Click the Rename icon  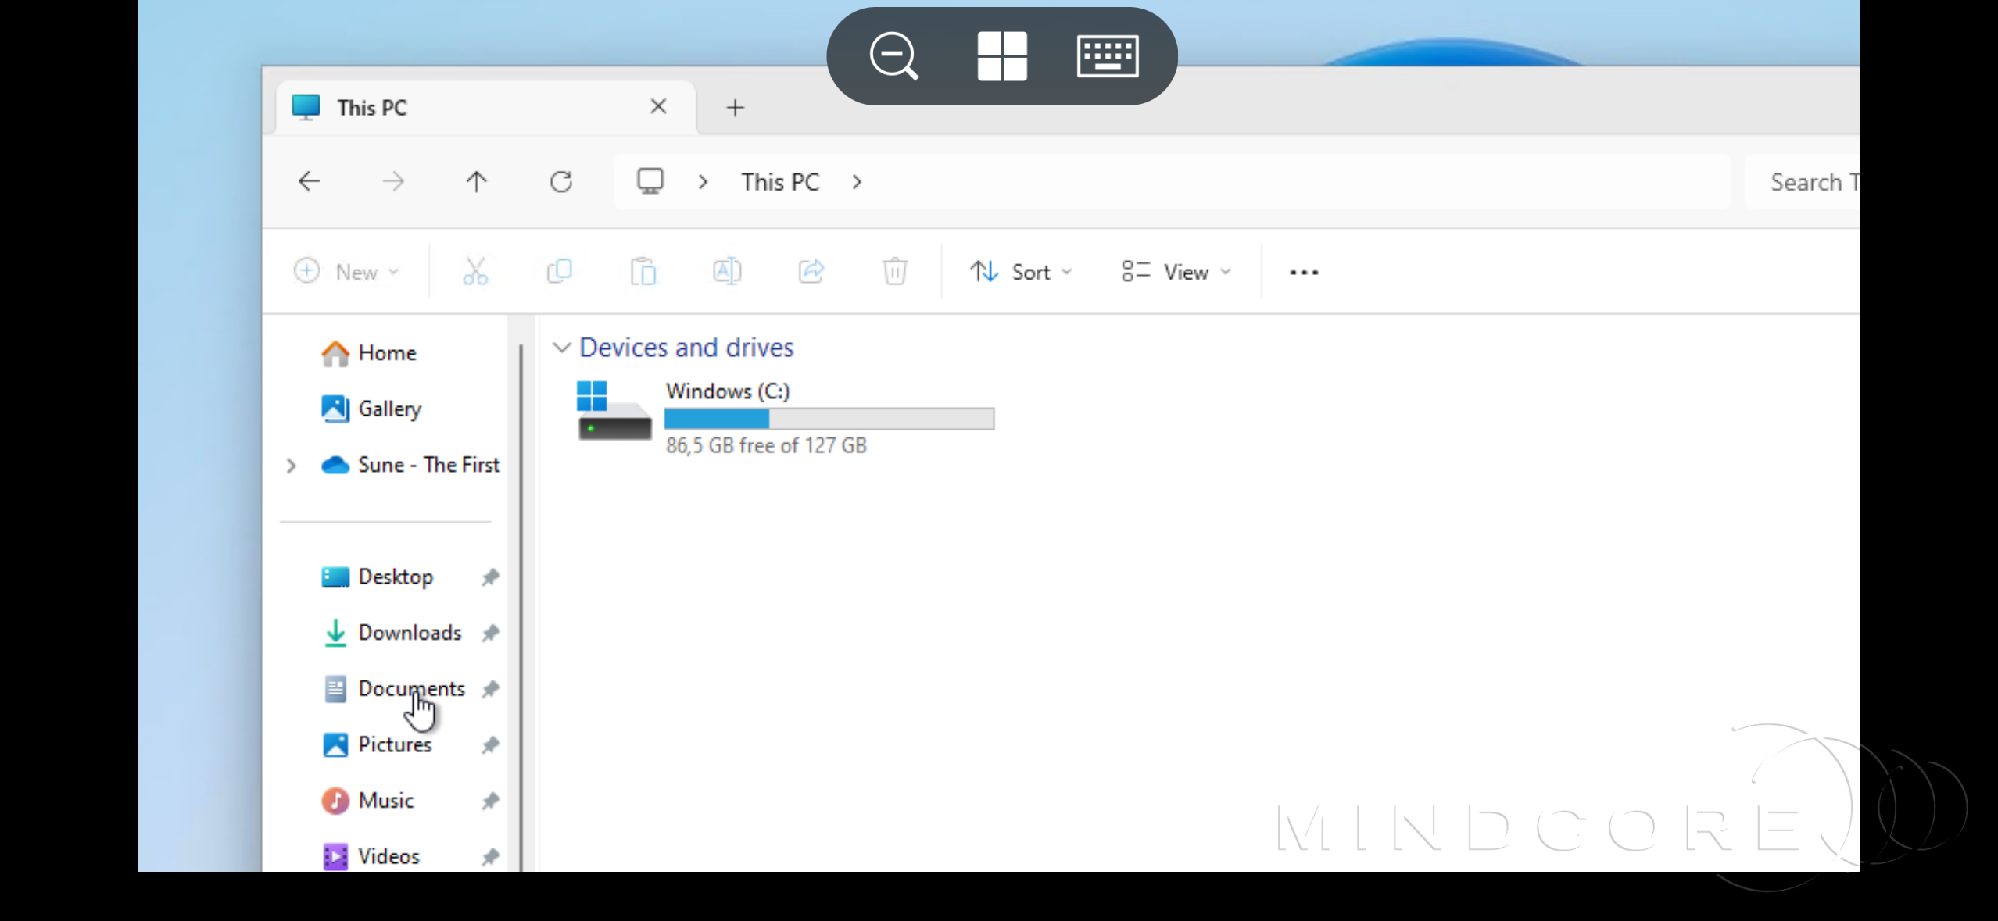tap(727, 271)
